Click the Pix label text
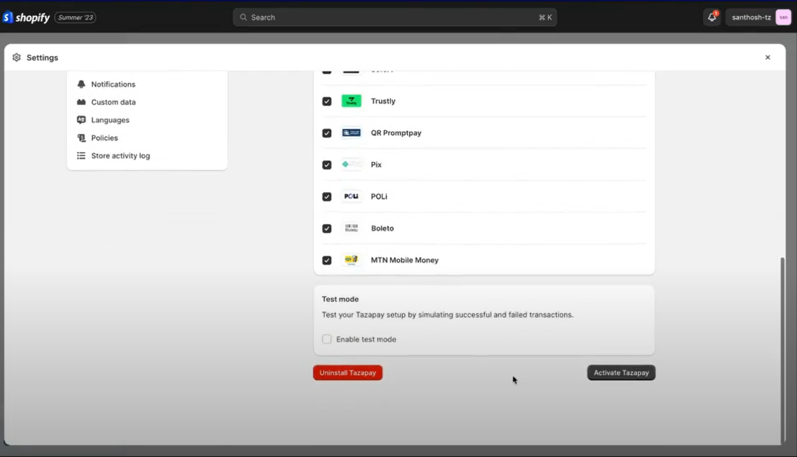This screenshot has height=457, width=797. point(376,165)
